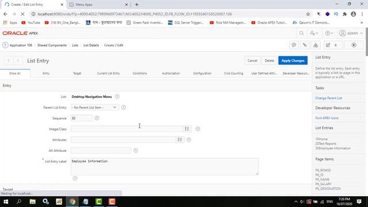
Task: Go to previous list entry arrow
Action: 9,60
